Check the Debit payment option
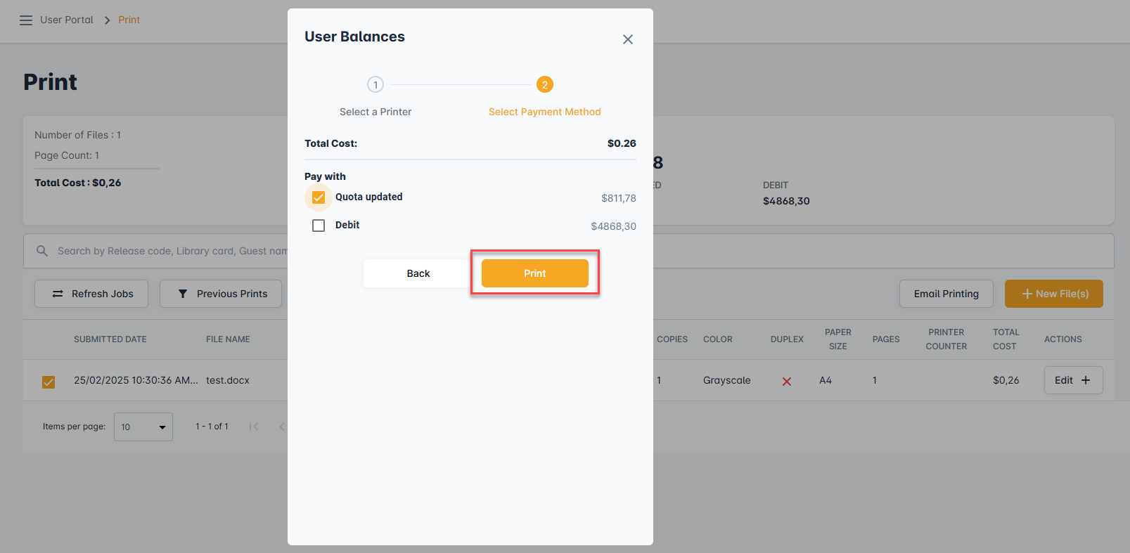This screenshot has height=553, width=1130. click(319, 226)
